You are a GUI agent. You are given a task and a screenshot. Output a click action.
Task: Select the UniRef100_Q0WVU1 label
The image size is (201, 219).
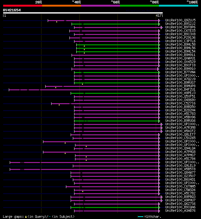tap(180, 58)
